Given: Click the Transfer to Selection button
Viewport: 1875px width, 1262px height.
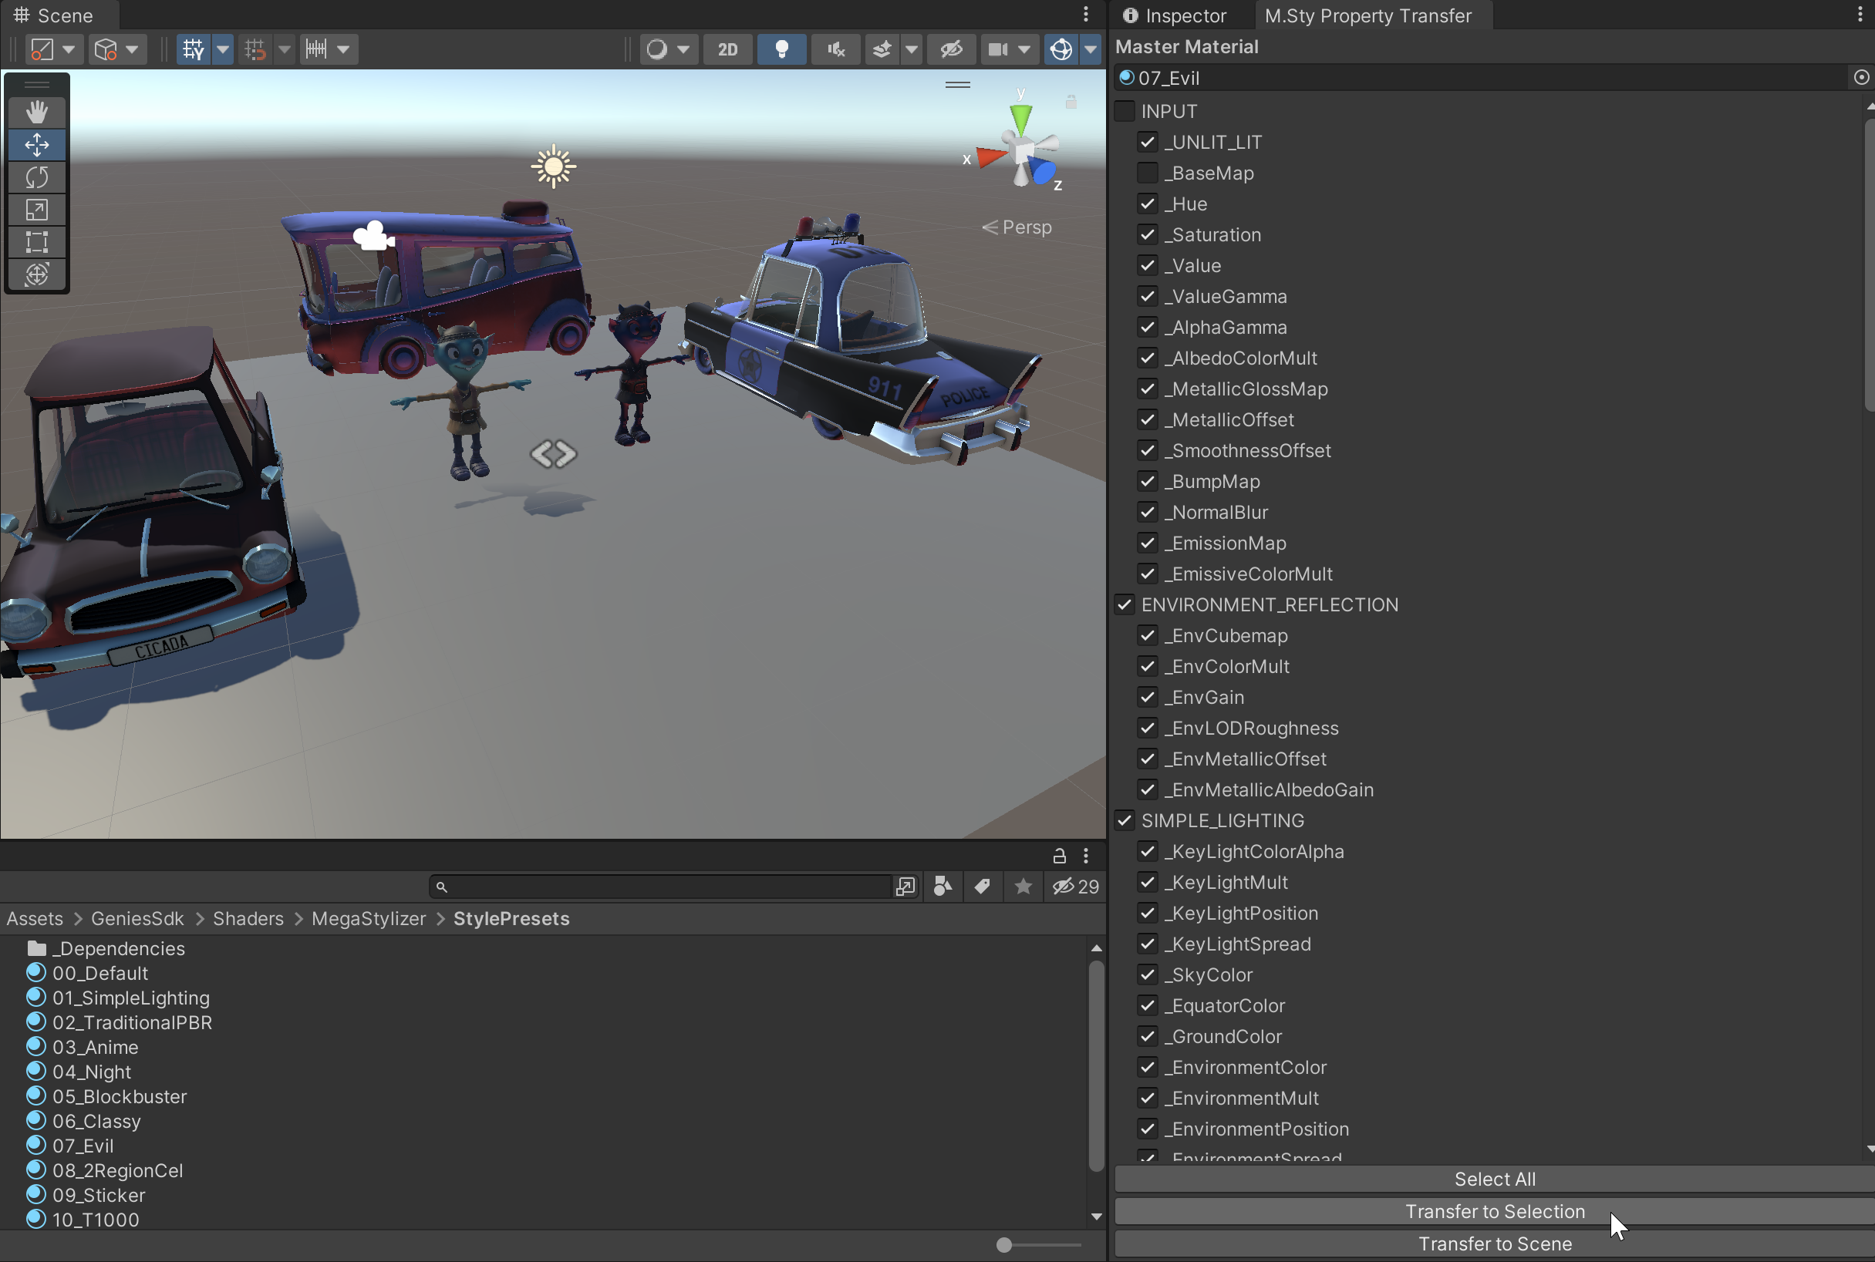Looking at the screenshot, I should (x=1494, y=1211).
